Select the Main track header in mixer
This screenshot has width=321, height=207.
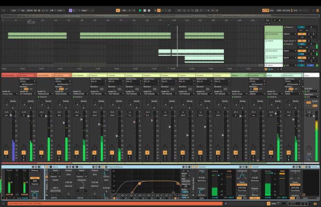click(312, 75)
